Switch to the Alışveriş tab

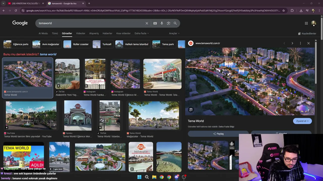[94, 33]
